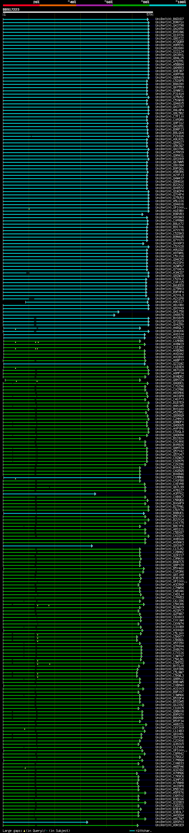Select the UniRef100_A2X1P8 hit label
The image size is (189, 833).
click(x=170, y=299)
